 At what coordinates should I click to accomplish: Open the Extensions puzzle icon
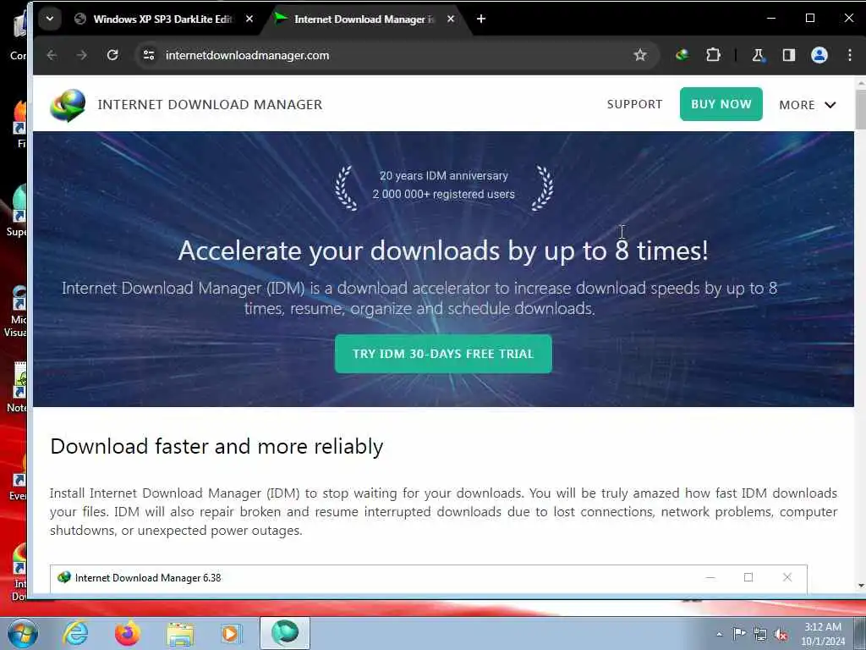pos(714,55)
